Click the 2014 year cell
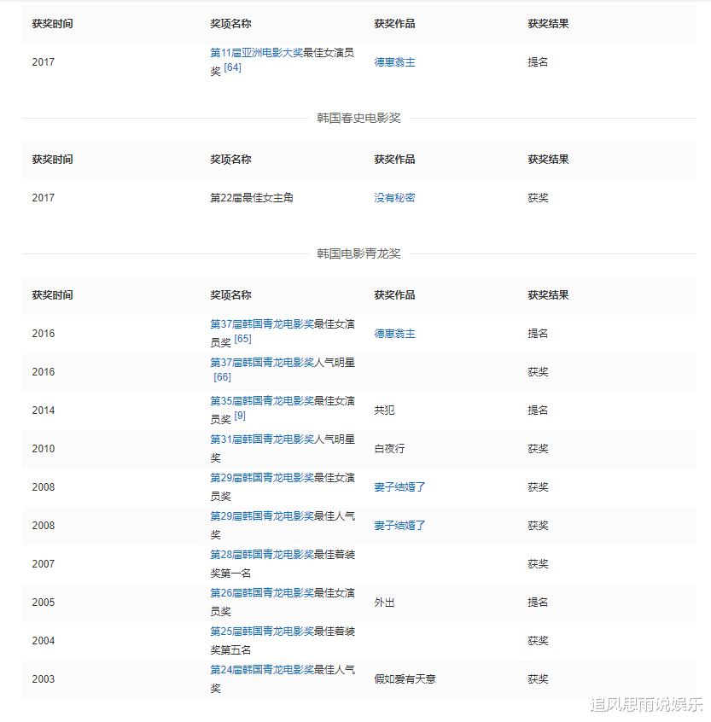711x722 pixels. tap(44, 410)
